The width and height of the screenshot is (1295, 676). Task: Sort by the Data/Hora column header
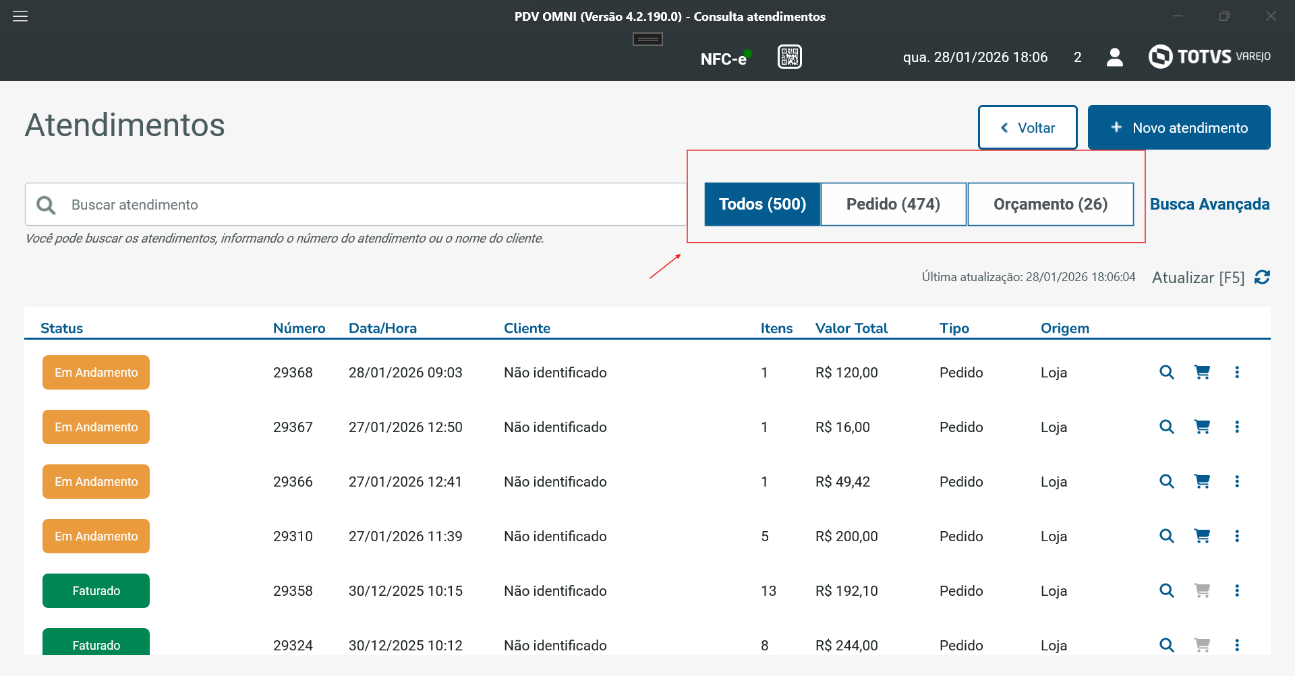coord(382,328)
